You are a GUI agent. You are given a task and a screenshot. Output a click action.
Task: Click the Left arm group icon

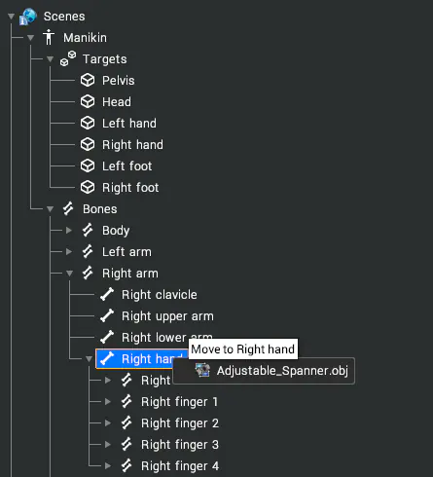[88, 251]
